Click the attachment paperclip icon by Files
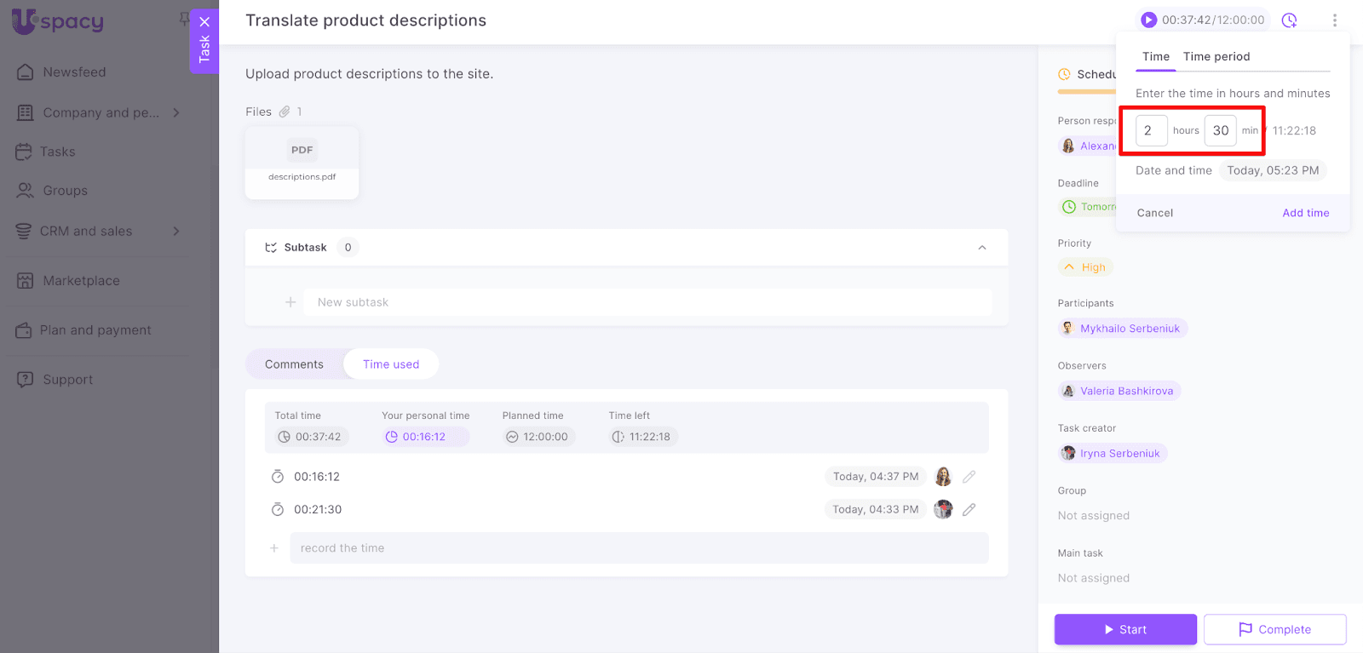1363x653 pixels. click(x=285, y=112)
